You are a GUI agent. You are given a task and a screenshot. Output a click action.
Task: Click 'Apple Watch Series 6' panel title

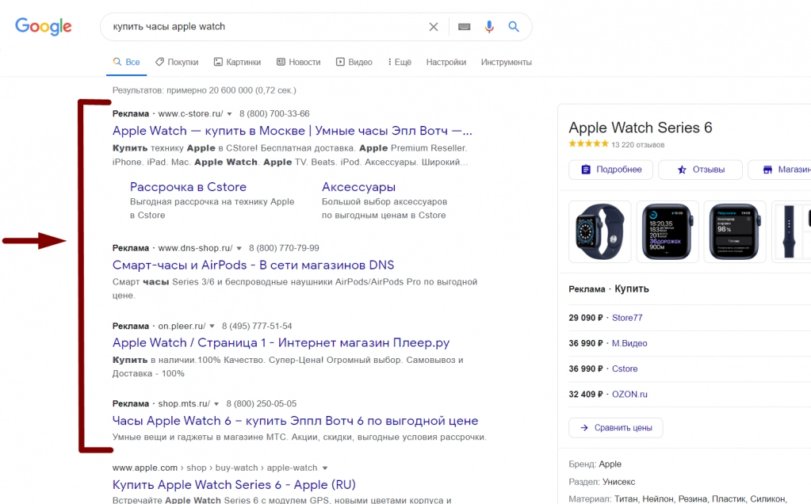coord(641,128)
